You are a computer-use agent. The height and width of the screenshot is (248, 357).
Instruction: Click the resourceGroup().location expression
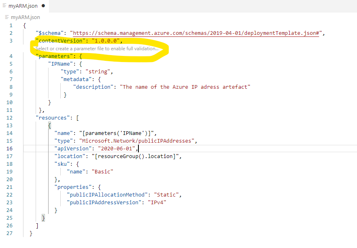(138, 156)
